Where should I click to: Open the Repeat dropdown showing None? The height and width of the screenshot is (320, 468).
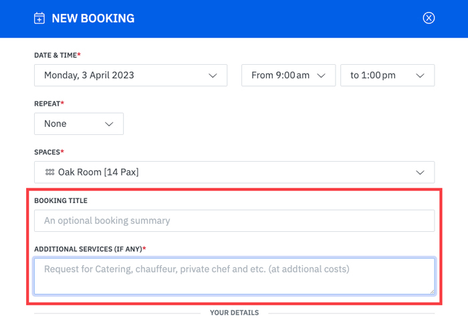(x=78, y=124)
